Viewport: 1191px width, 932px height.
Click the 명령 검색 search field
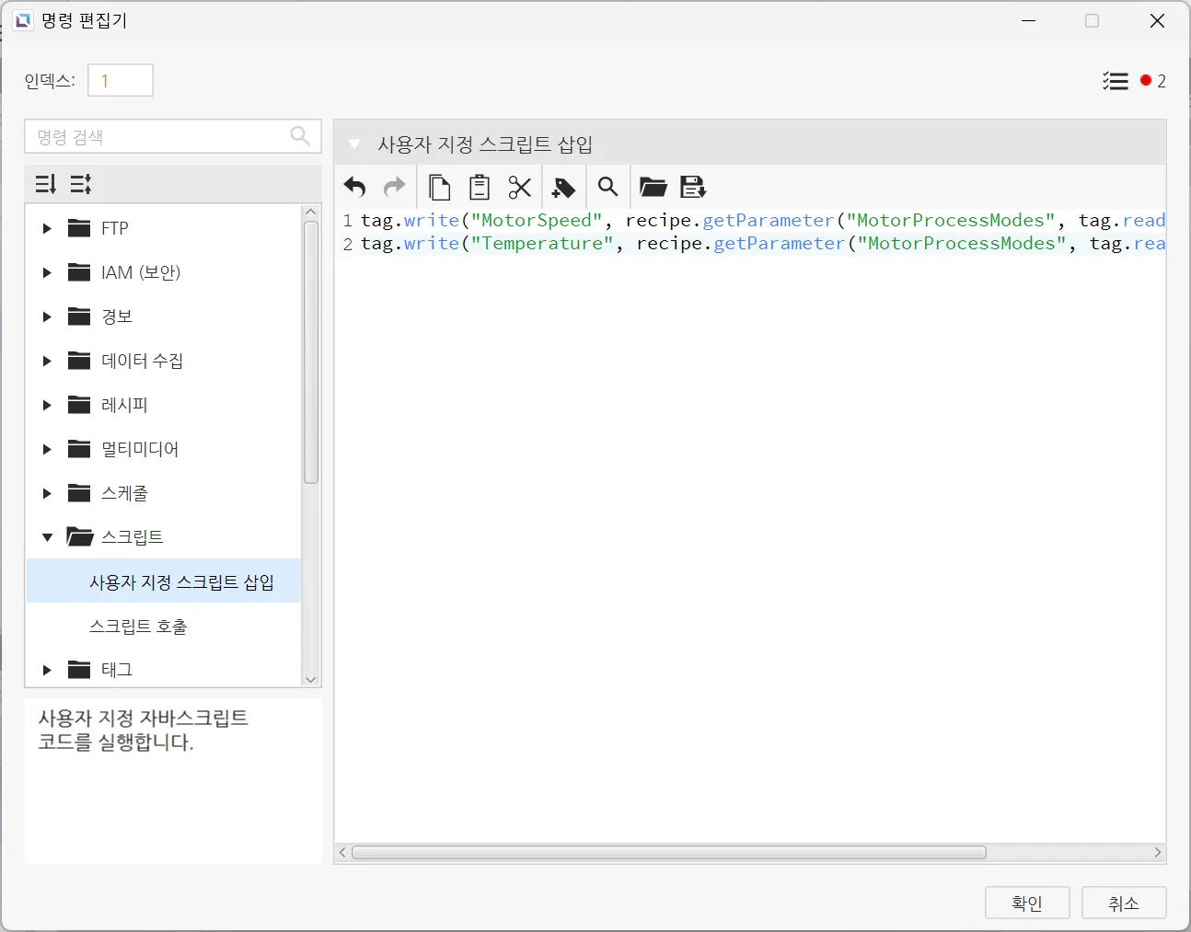161,137
